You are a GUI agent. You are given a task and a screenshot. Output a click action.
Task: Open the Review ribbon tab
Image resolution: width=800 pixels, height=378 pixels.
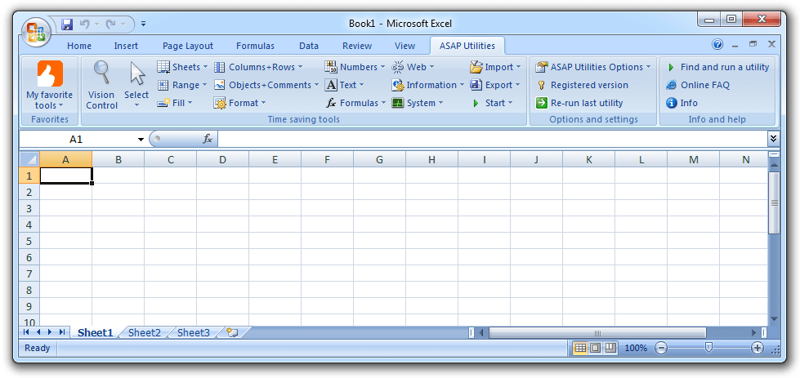[x=357, y=46]
